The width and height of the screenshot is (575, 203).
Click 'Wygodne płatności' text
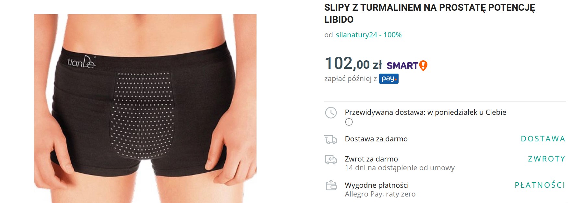pyautogui.click(x=377, y=185)
